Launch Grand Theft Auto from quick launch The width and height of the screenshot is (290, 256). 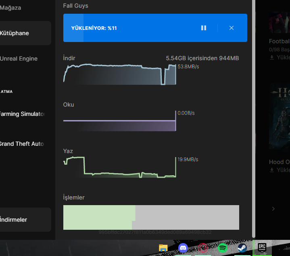coord(22,144)
